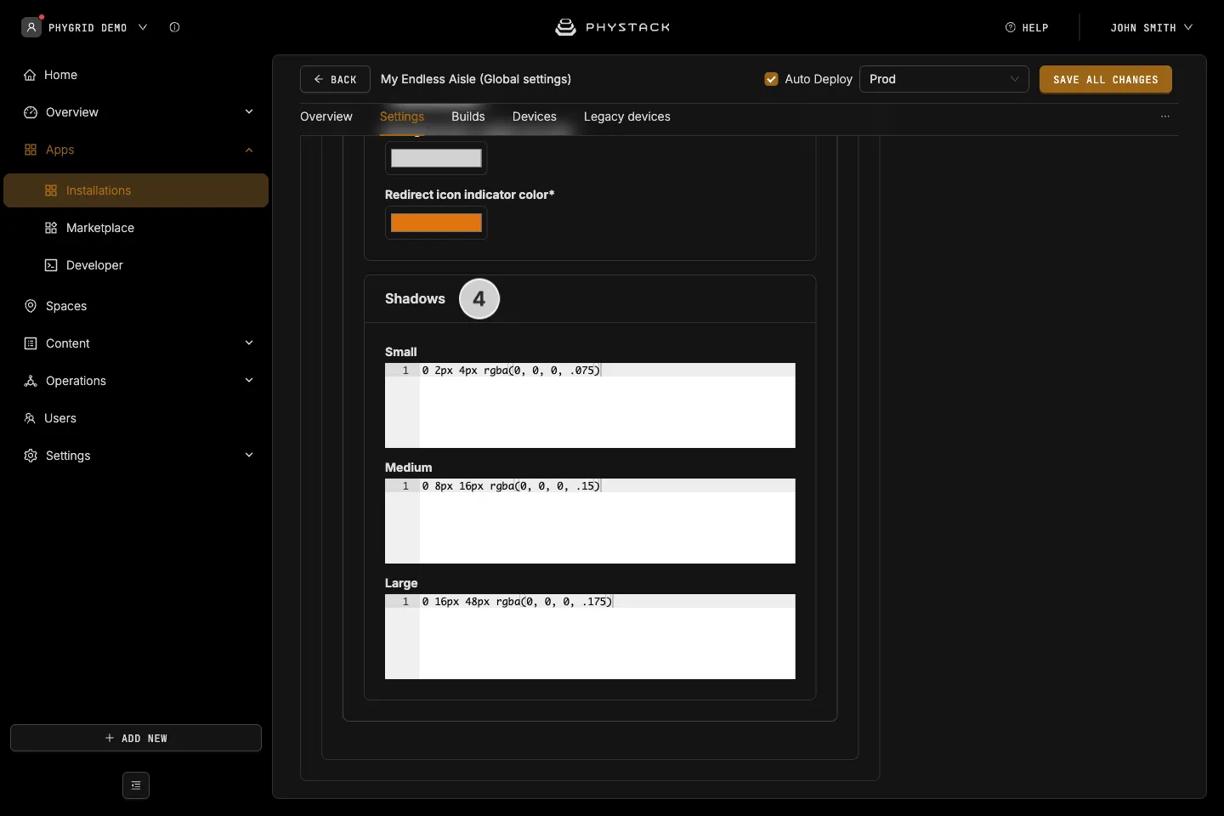This screenshot has width=1224, height=816.
Task: Open the John Smith user menu
Action: coord(1151,27)
